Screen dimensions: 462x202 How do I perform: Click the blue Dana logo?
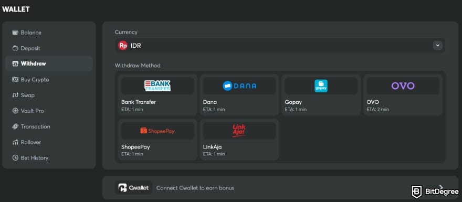coord(239,86)
